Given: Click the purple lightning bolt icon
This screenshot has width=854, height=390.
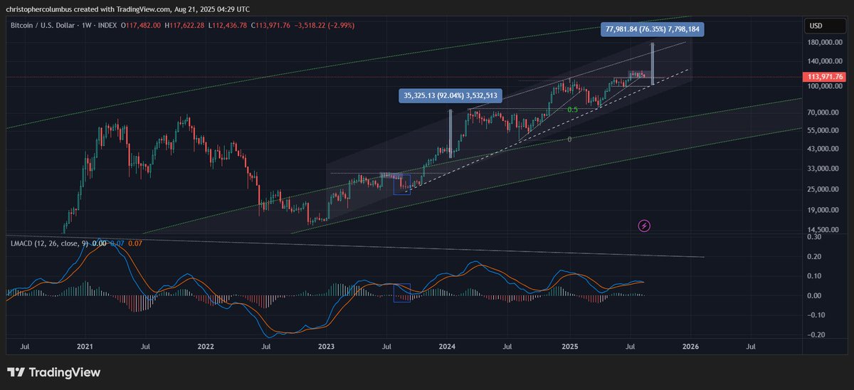Looking at the screenshot, I should 644,226.
